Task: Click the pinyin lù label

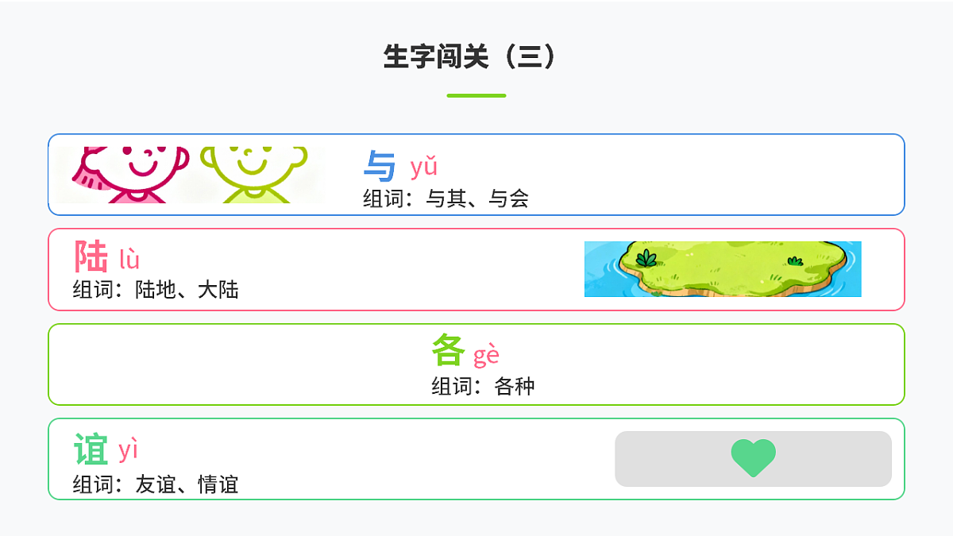Action: pyautogui.click(x=129, y=259)
